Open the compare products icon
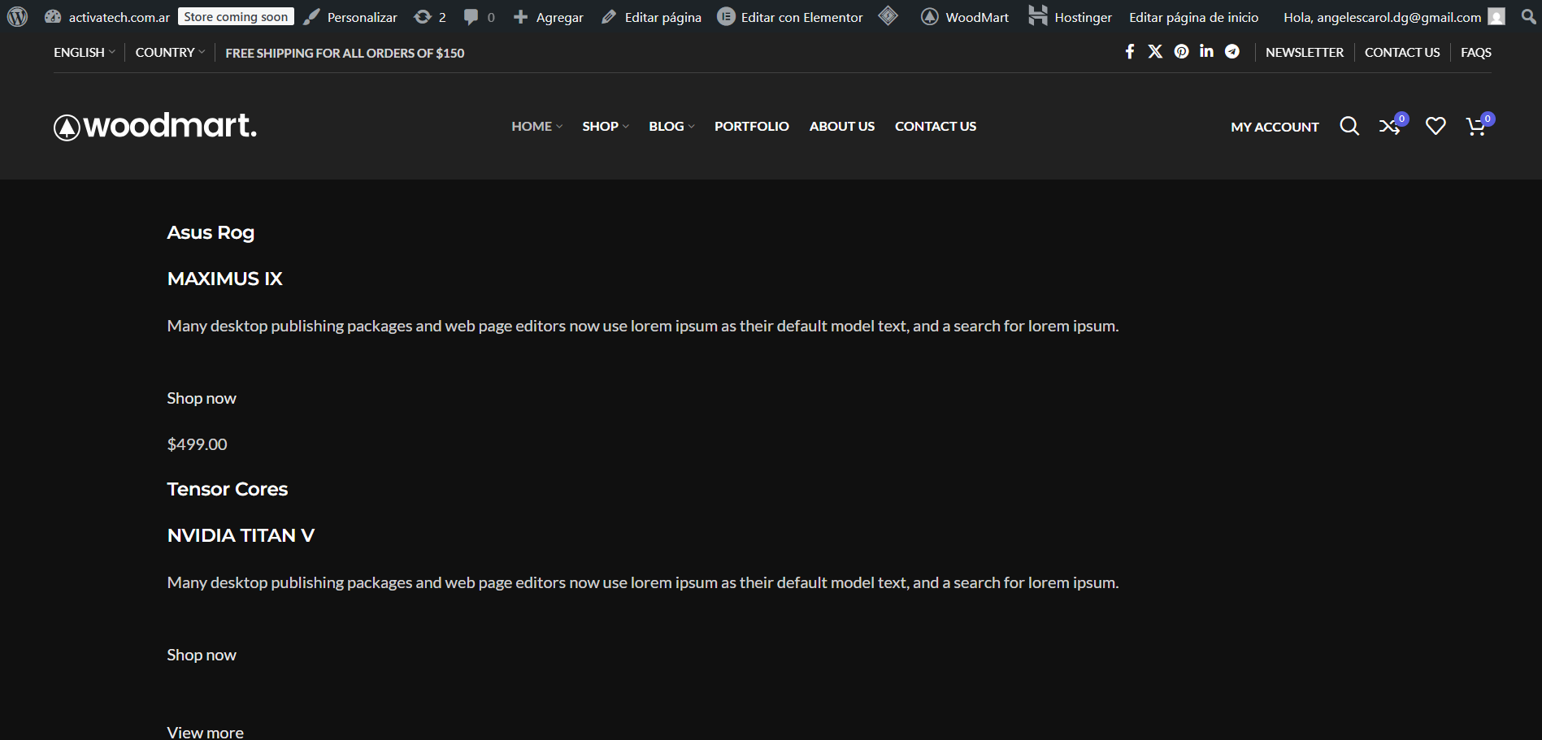 coord(1389,126)
